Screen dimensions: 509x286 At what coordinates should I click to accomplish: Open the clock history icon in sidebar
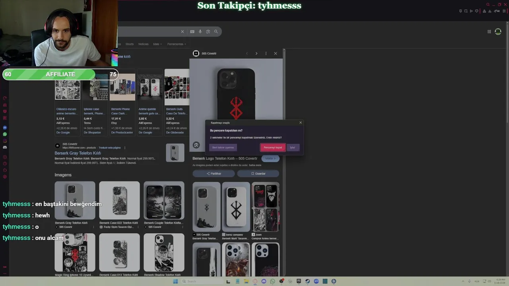5,163
